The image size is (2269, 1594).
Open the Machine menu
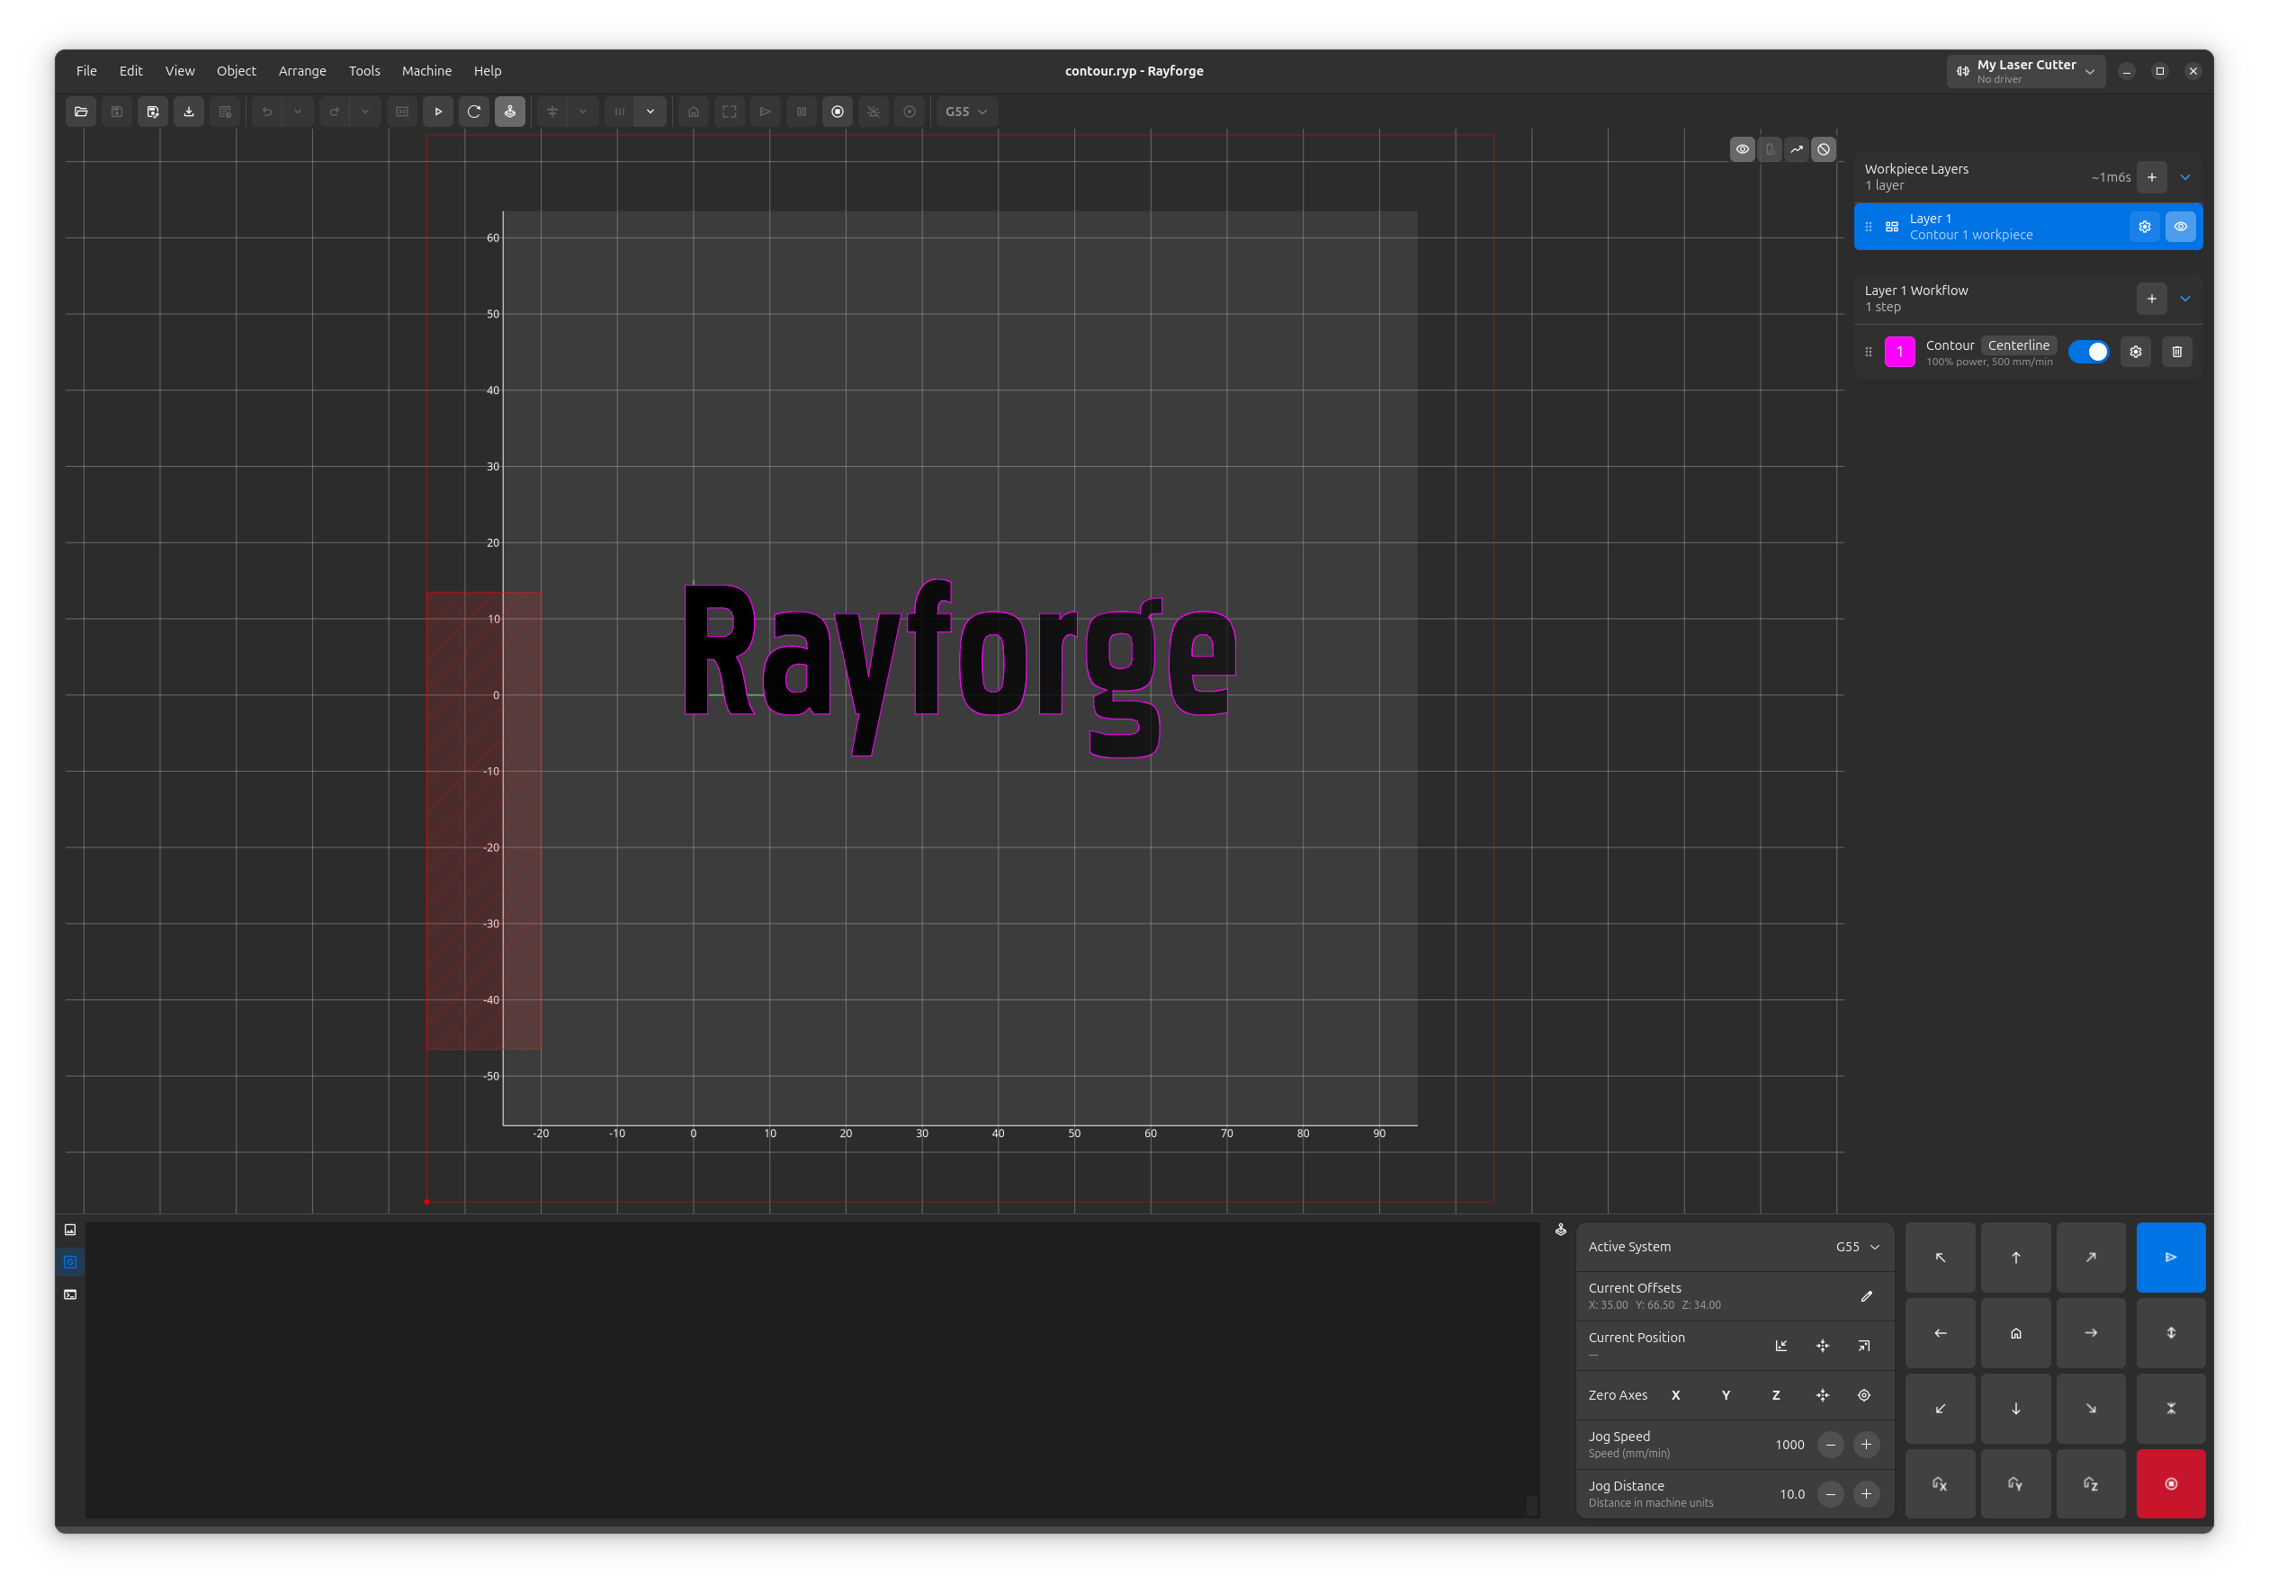[x=427, y=70]
